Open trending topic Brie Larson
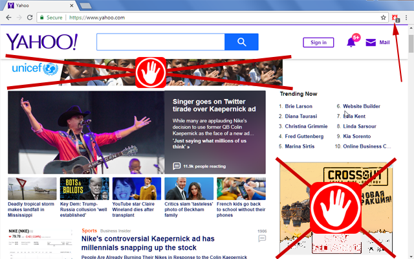Image resolution: width=414 pixels, height=259 pixels. coord(298,106)
